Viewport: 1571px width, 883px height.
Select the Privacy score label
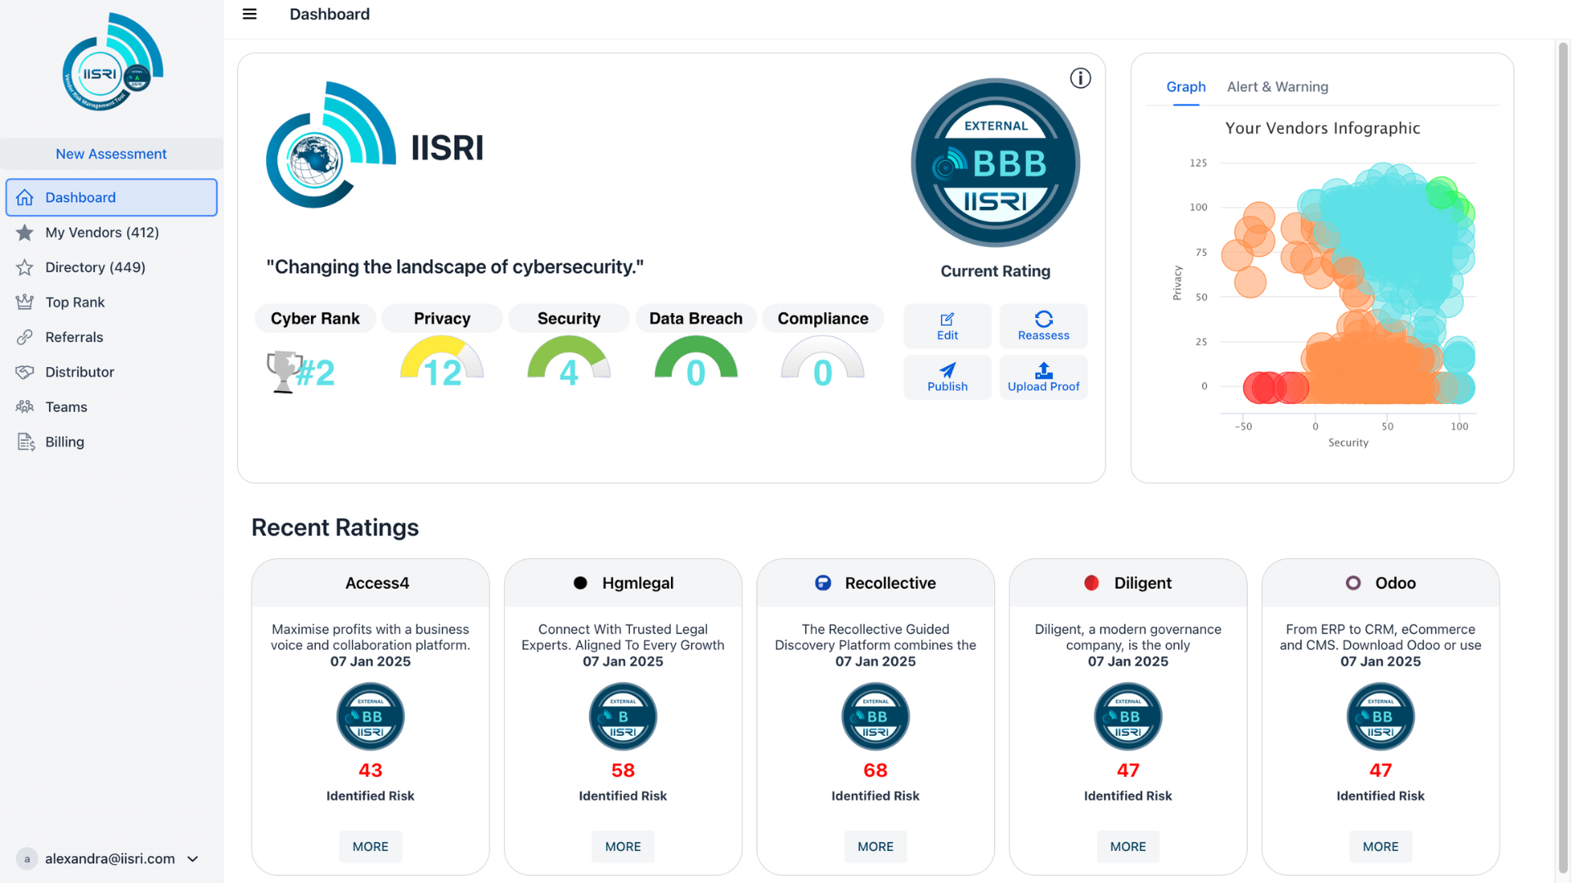click(x=442, y=318)
